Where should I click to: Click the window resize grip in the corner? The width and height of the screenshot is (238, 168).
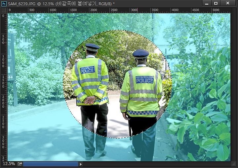point(233,164)
